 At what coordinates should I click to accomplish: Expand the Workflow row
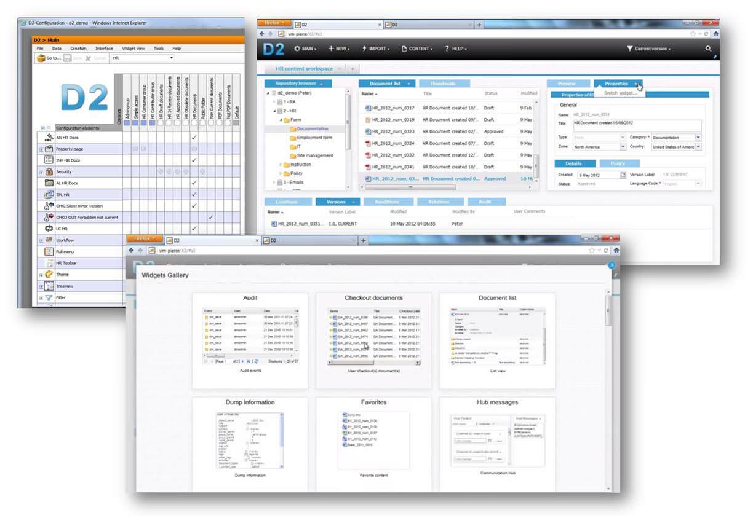coord(41,240)
